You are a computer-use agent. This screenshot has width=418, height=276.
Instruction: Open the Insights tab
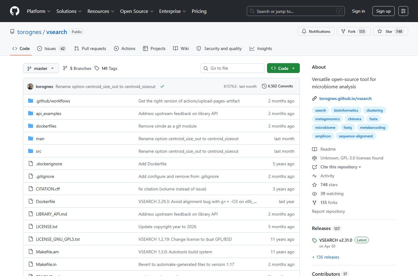pyautogui.click(x=261, y=48)
